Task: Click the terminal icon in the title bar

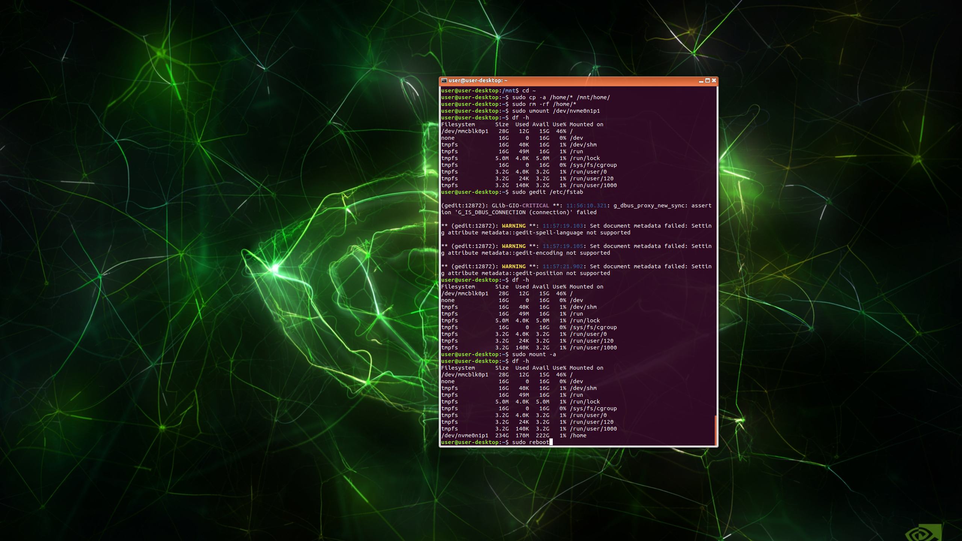Action: tap(444, 80)
